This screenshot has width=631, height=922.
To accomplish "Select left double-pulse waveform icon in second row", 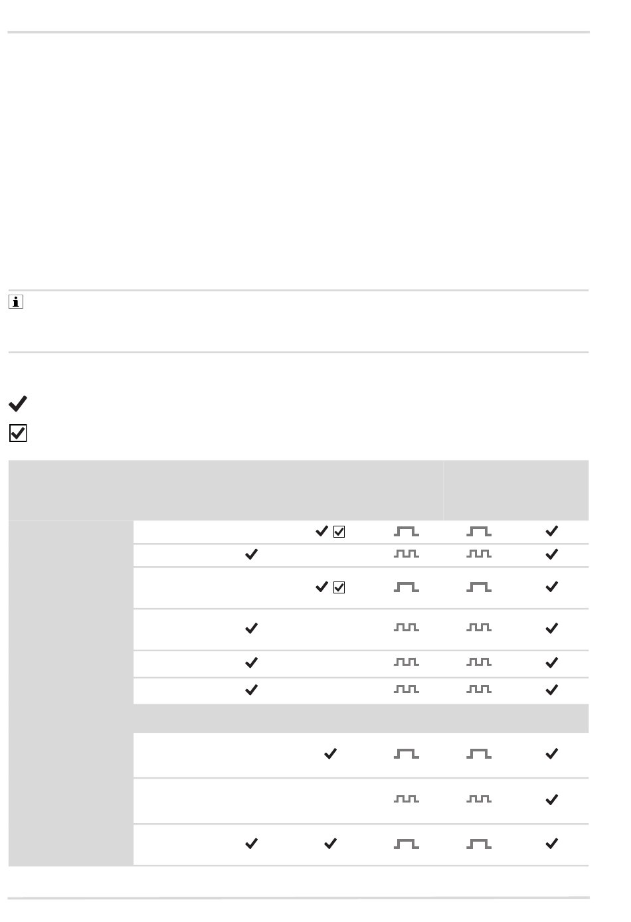I will pos(406,554).
